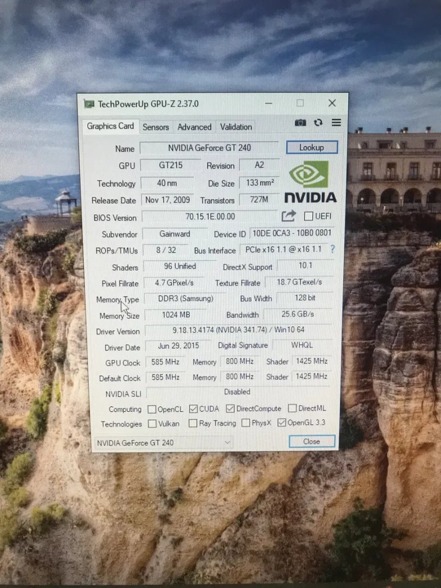Click the Transistors value 727M
Screen dimensions: 441x588
259,199
